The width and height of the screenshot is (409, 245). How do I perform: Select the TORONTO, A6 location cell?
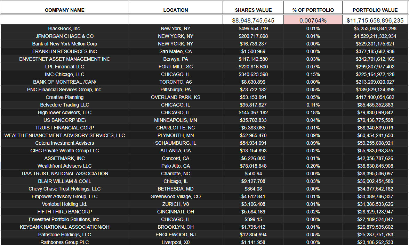tap(176, 82)
